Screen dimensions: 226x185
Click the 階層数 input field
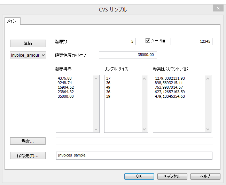[x=117, y=42]
